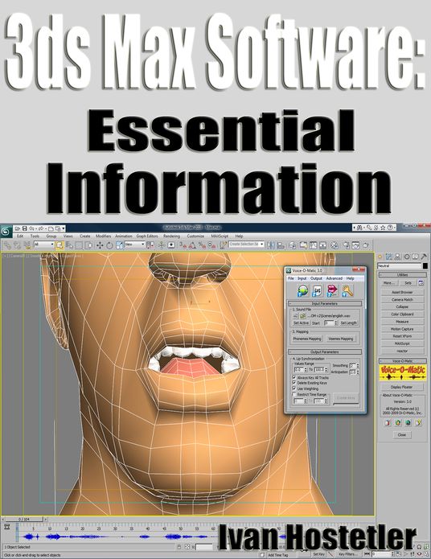Image resolution: width=431 pixels, height=559 pixels.
Task: Toggle Use Weighting checkbox
Action: click(294, 388)
